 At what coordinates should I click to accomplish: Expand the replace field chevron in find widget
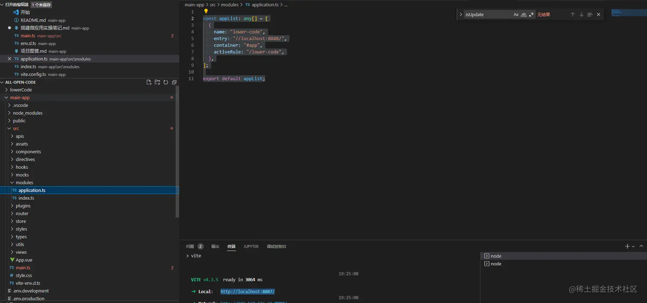coord(461,15)
